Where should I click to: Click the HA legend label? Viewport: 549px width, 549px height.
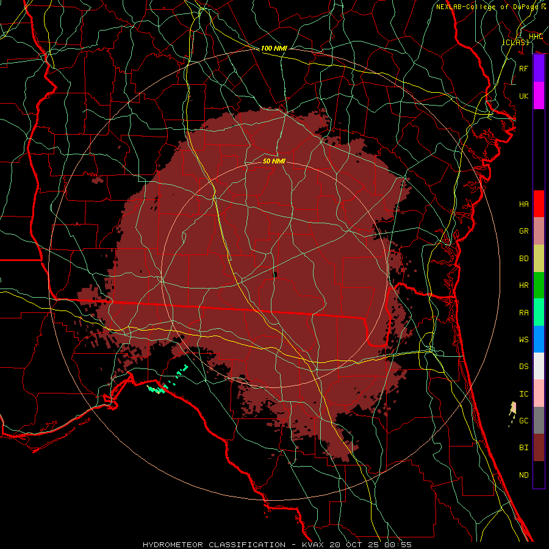[x=523, y=204]
